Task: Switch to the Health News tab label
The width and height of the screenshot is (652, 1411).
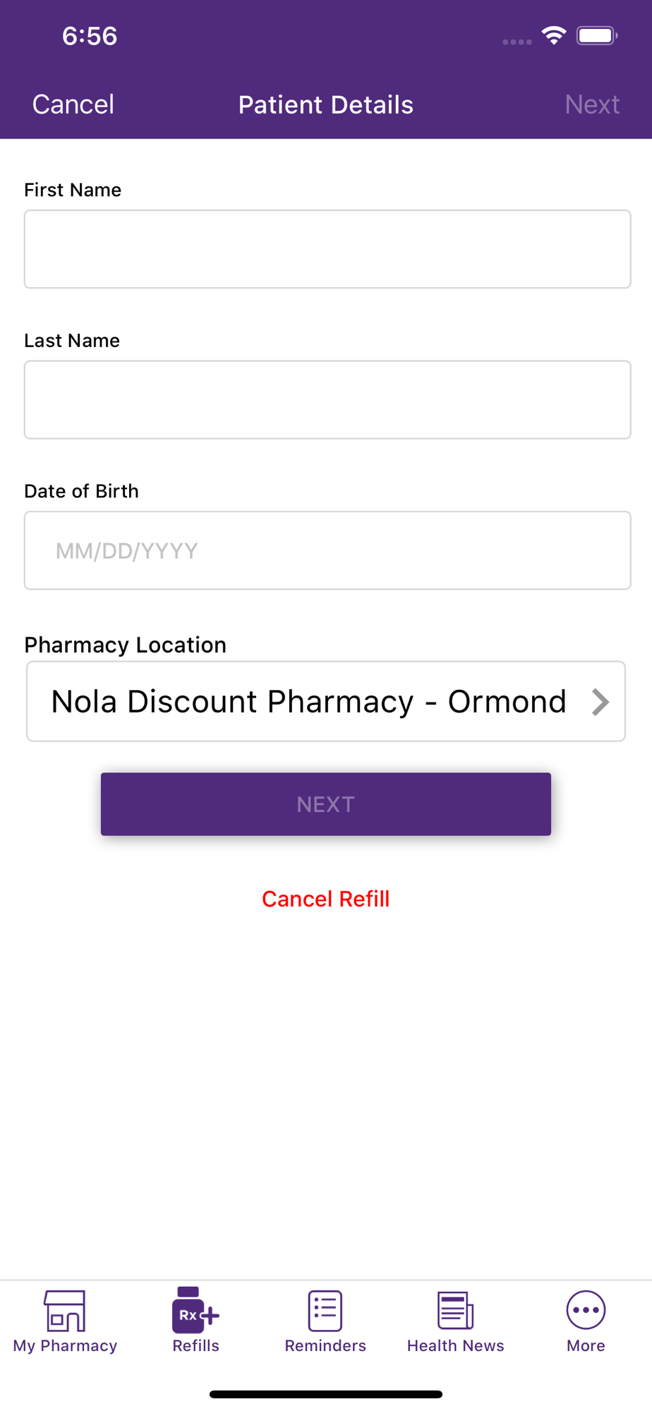Action: (x=455, y=1345)
